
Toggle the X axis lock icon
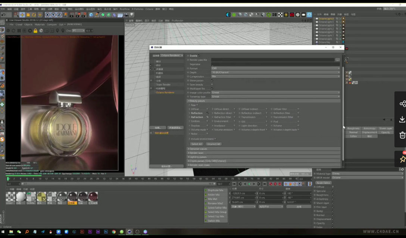coord(47,15)
